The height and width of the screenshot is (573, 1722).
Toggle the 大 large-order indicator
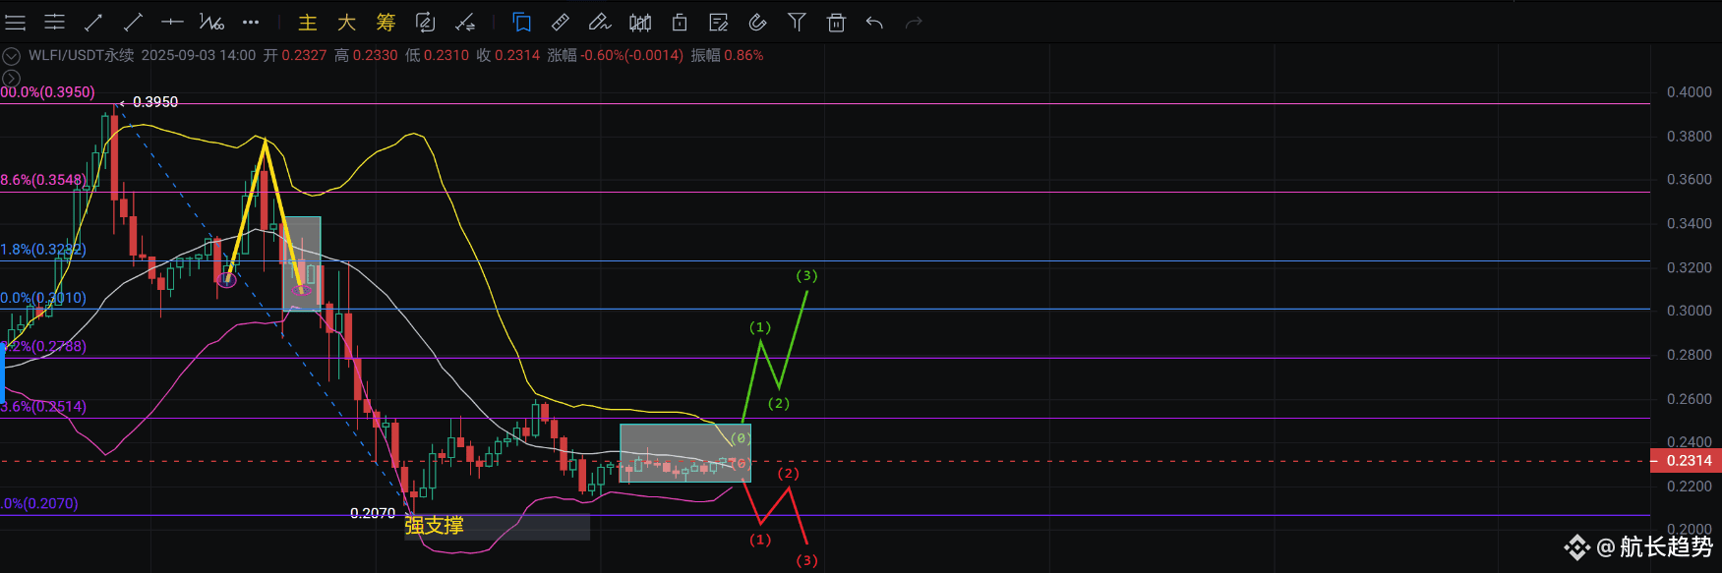tap(346, 22)
